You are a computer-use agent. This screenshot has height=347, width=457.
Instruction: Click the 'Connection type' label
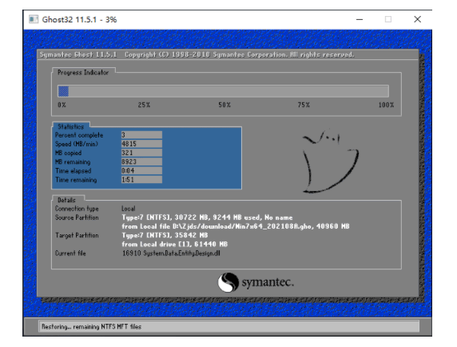[x=77, y=209]
